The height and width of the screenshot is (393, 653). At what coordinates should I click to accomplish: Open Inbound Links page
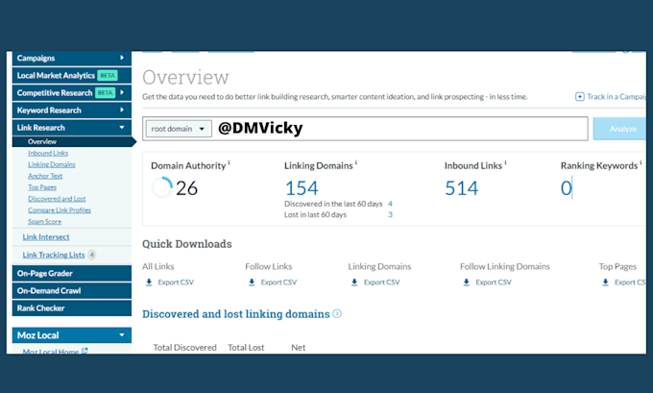(x=48, y=153)
